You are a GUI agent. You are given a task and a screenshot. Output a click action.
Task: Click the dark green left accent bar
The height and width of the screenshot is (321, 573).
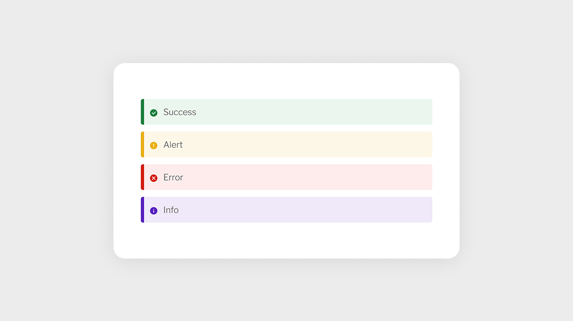tap(143, 112)
